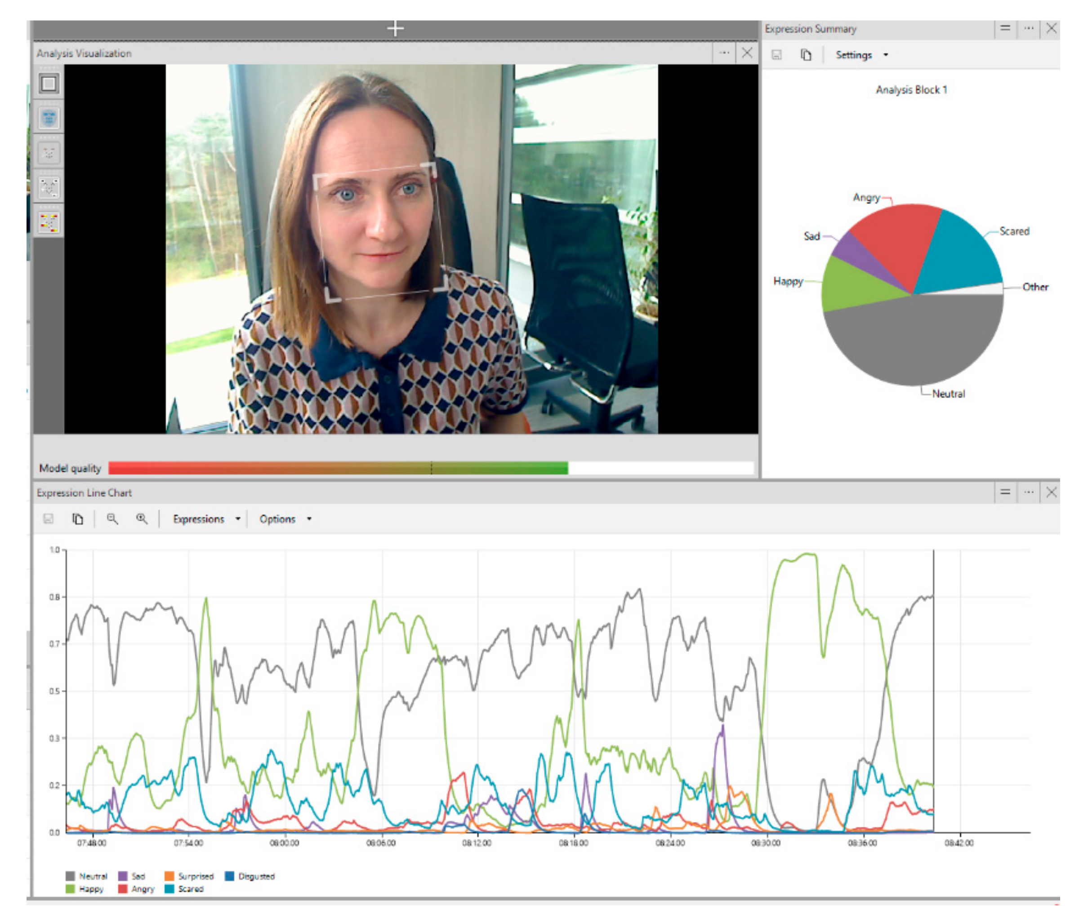Copy the Expression Summary pie chart

(806, 55)
